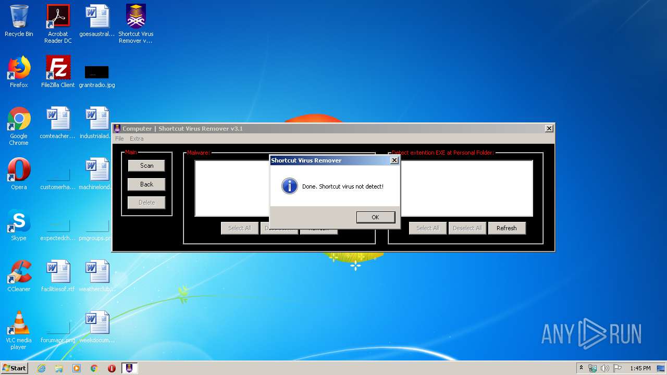Open FileZilla Client desktop shortcut
The width and height of the screenshot is (667, 375).
[x=58, y=72]
